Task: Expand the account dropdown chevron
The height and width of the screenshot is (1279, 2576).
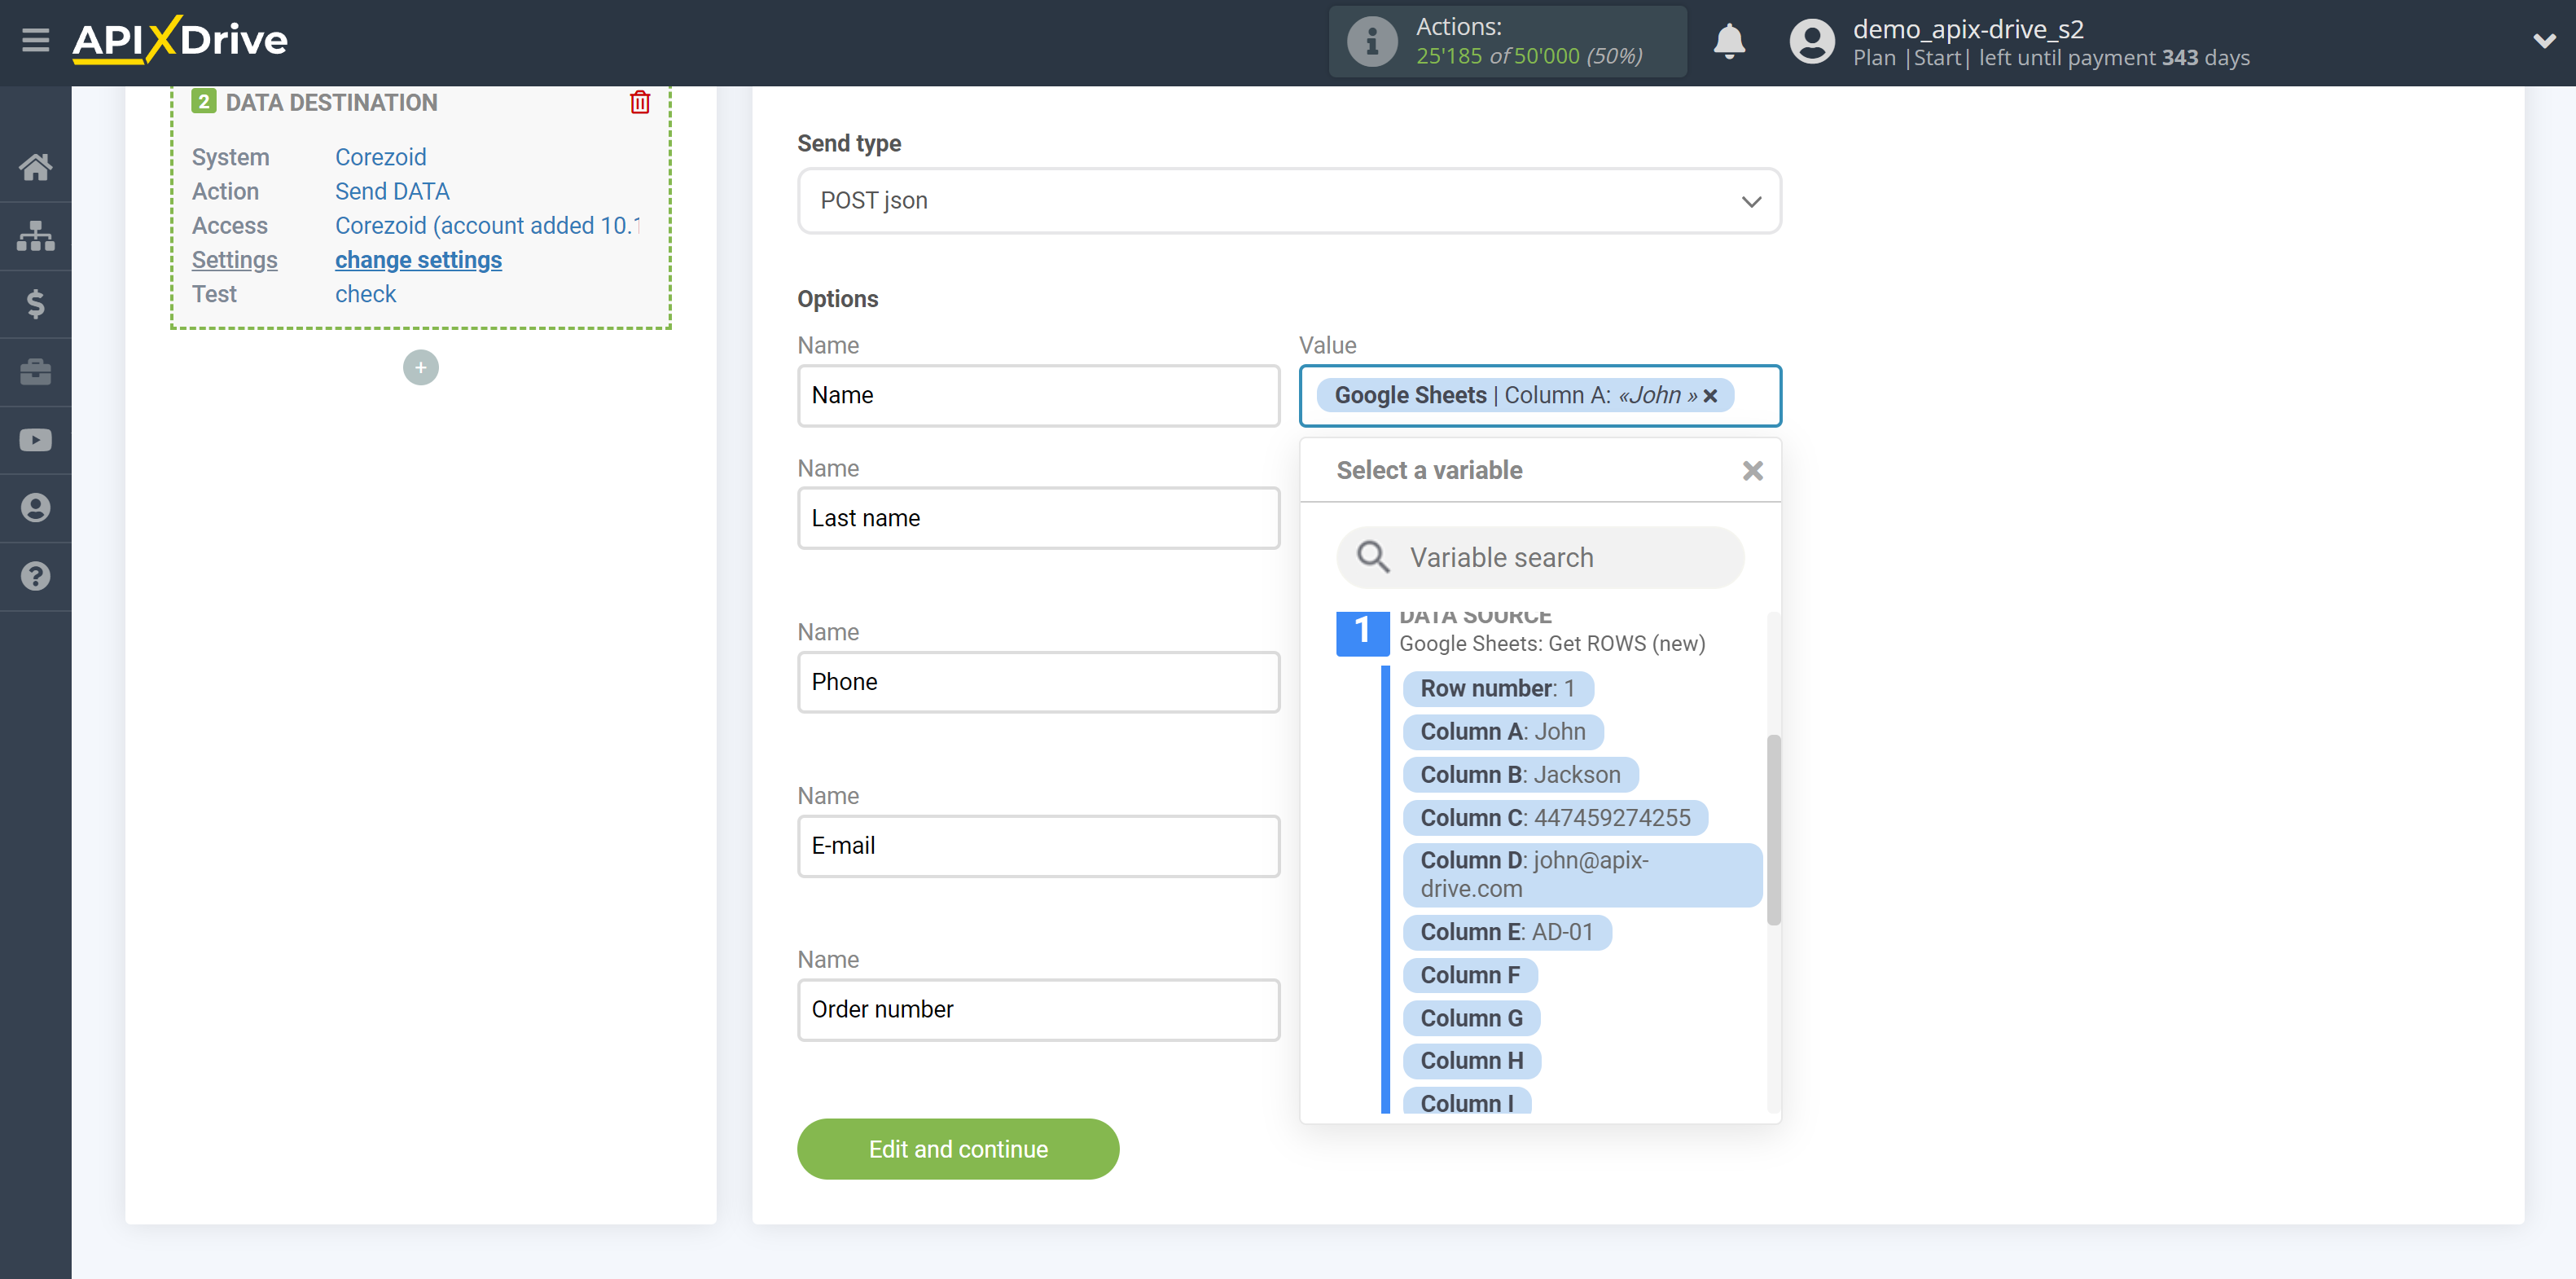Action: click(2544, 42)
